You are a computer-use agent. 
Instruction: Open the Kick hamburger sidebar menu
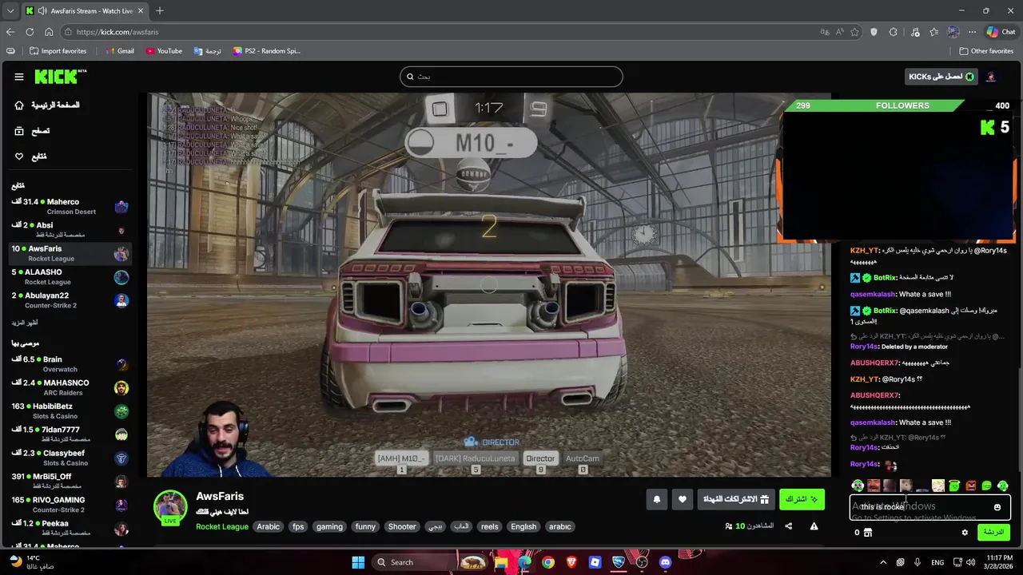pyautogui.click(x=19, y=77)
